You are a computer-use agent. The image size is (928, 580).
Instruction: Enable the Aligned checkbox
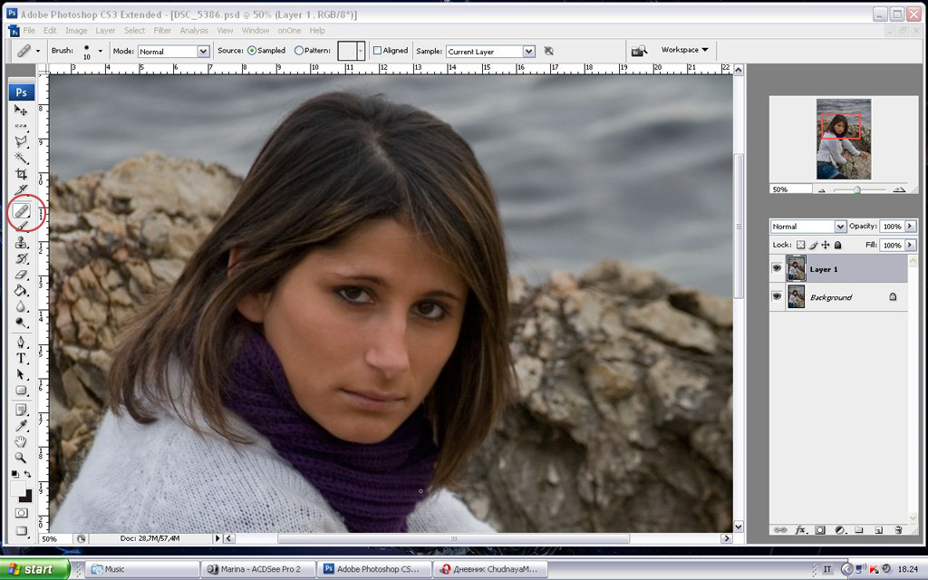point(378,51)
